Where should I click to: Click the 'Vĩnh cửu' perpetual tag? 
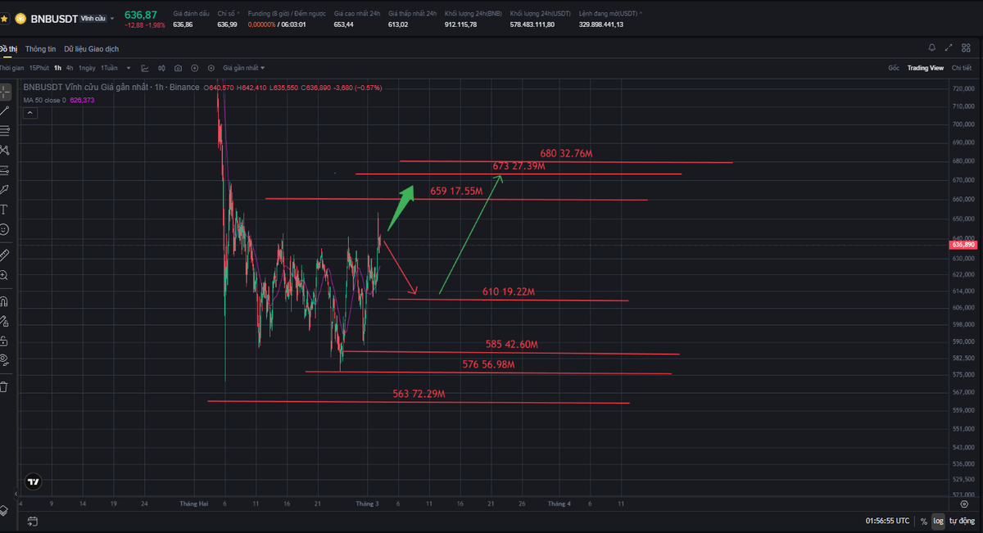coord(93,17)
